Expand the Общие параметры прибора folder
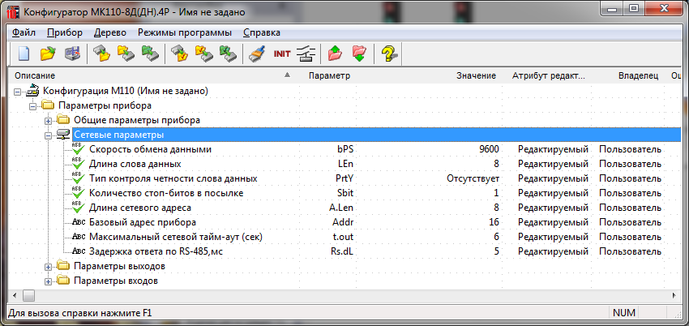The width and height of the screenshot is (689, 326). pos(48,120)
